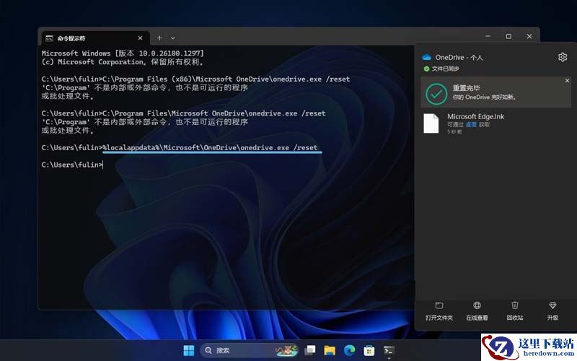Open the Windows Start menu
The width and height of the screenshot is (577, 361).
[x=189, y=350]
